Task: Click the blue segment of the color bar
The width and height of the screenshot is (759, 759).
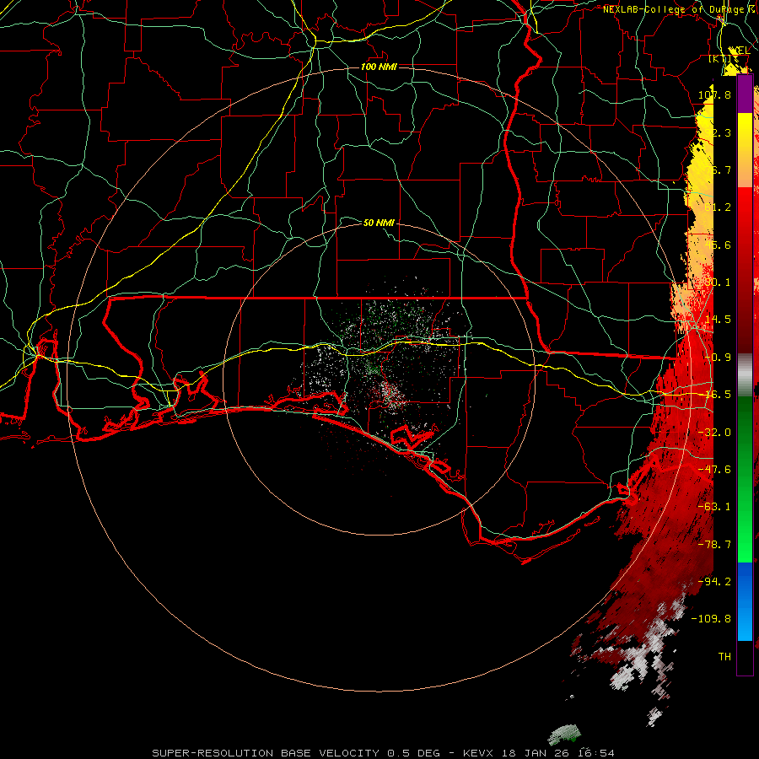Action: (745, 581)
